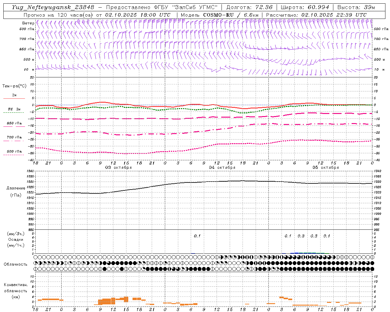
Task: Click the 10 м wind level label on left
Action: pyautogui.click(x=29, y=69)
